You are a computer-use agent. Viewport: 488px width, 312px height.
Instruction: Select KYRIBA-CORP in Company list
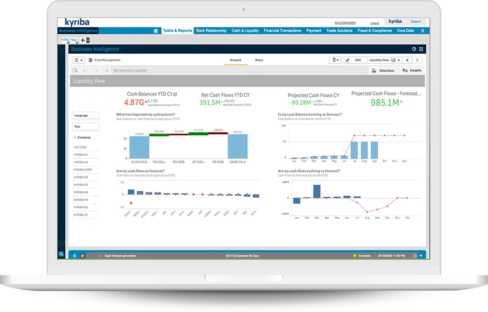85,170
